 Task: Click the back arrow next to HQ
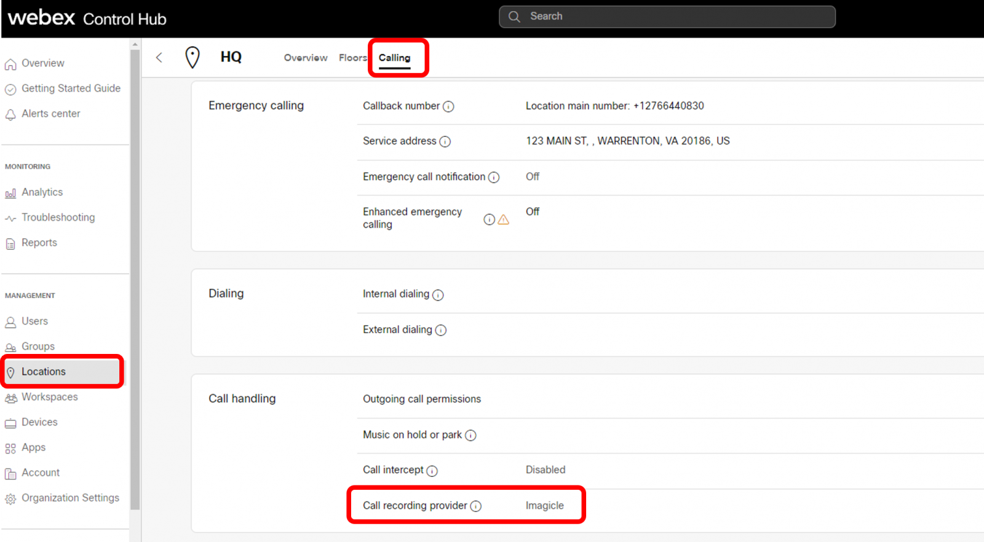[159, 58]
